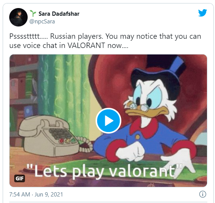Click the tweet text mentioning Russian players
Screen dimensions: 215x203
click(105, 41)
